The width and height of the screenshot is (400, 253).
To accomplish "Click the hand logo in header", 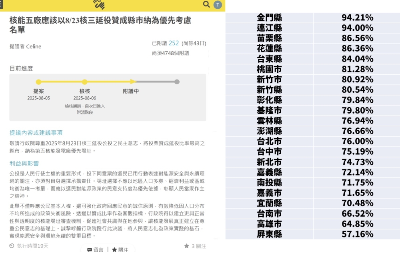I will (x=99, y=4).
